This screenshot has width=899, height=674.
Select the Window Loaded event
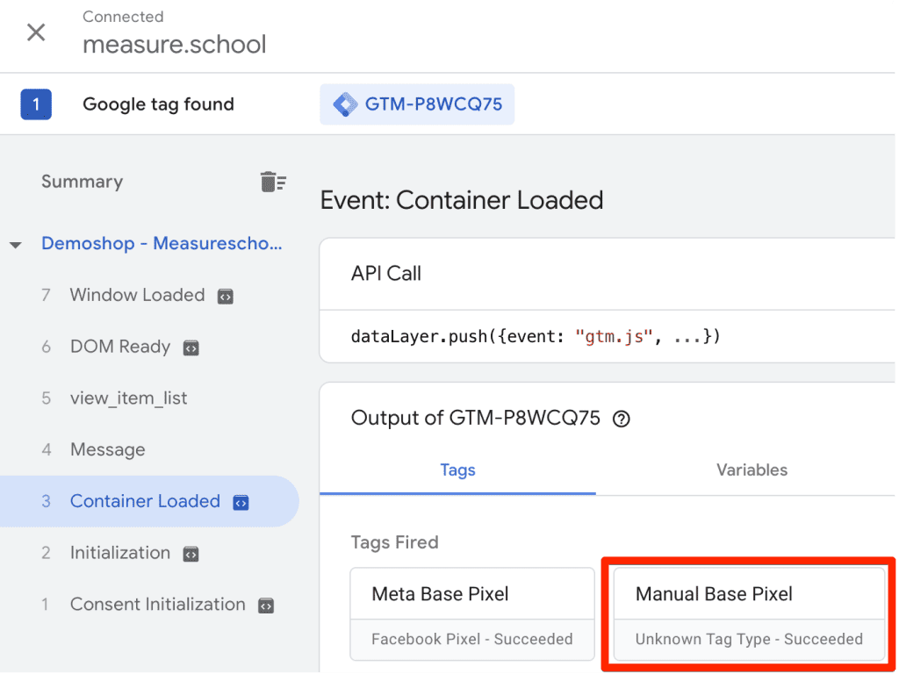137,295
